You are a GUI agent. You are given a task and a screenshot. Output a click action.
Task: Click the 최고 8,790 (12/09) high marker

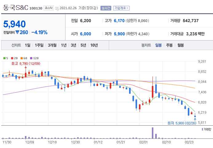pyautogui.click(x=26, y=64)
